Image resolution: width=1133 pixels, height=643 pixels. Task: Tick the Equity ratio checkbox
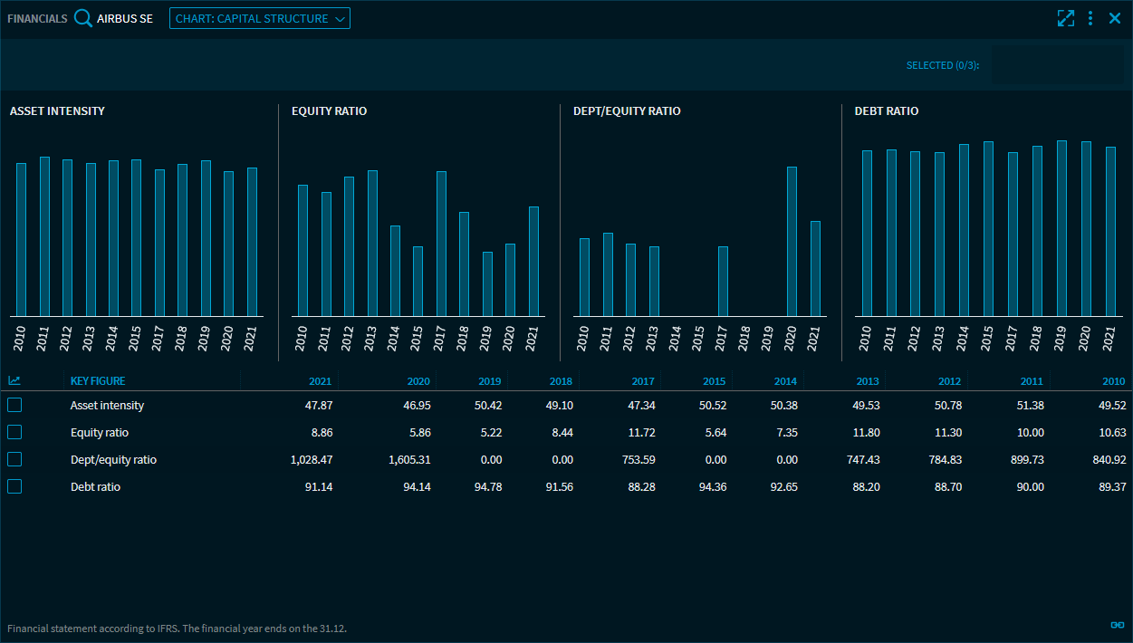[14, 432]
